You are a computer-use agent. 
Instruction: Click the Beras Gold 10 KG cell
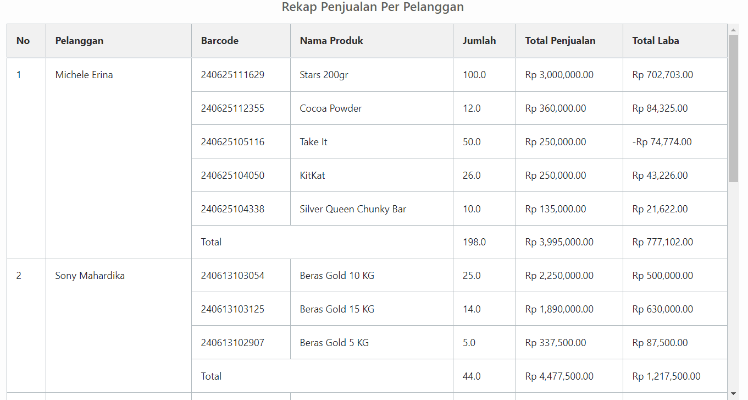(337, 276)
